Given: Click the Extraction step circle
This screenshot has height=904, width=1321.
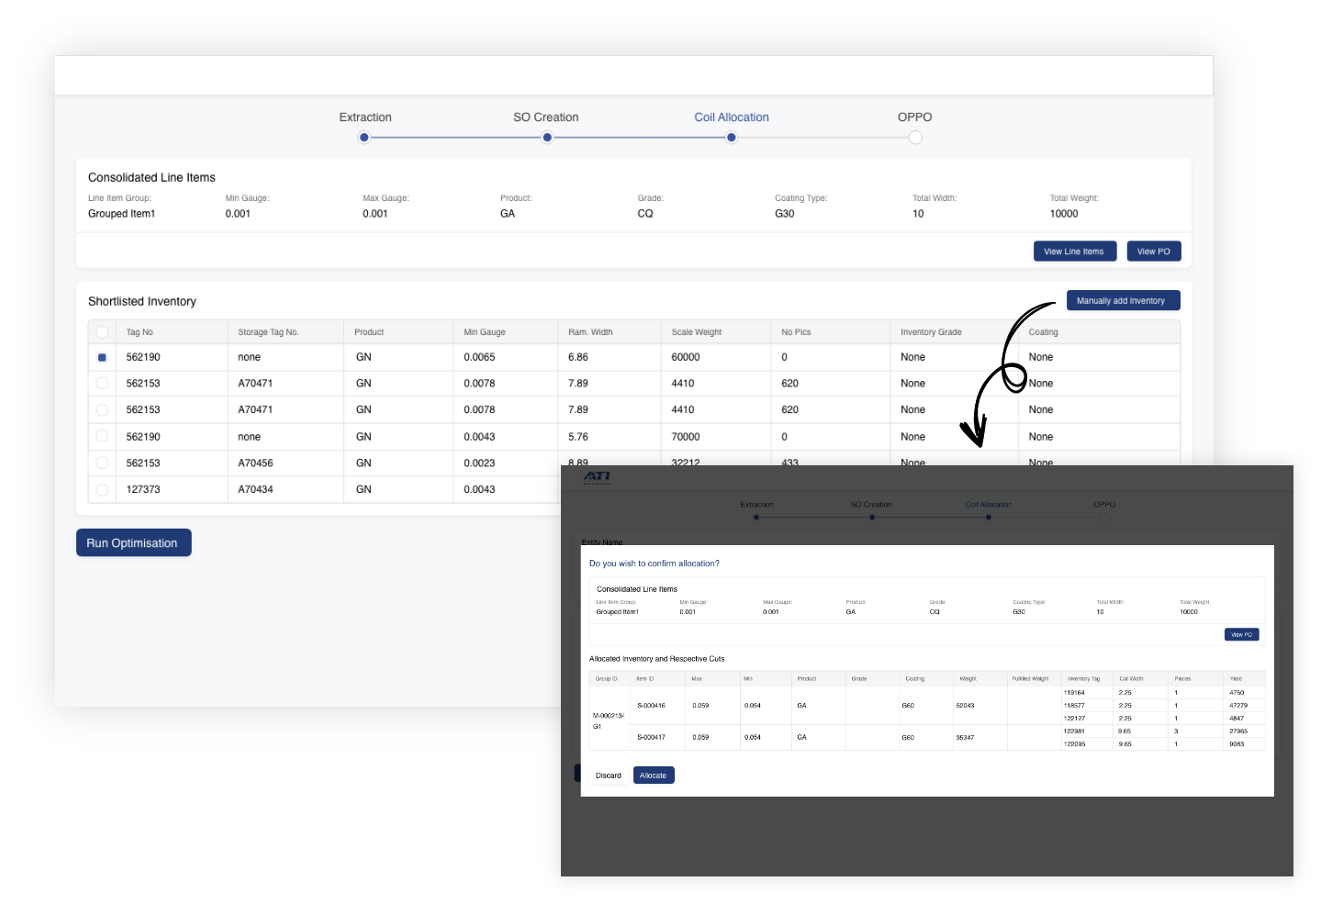Looking at the screenshot, I should (x=364, y=138).
